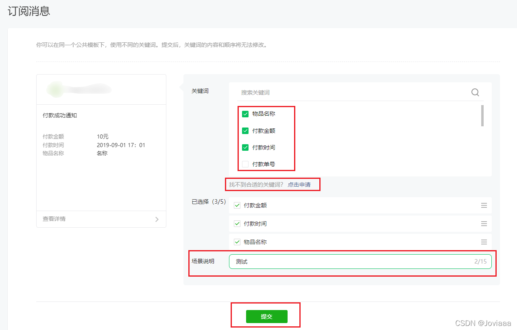Check the 付款单号 keyword checkbox
The height and width of the screenshot is (330, 517).
pyautogui.click(x=245, y=164)
